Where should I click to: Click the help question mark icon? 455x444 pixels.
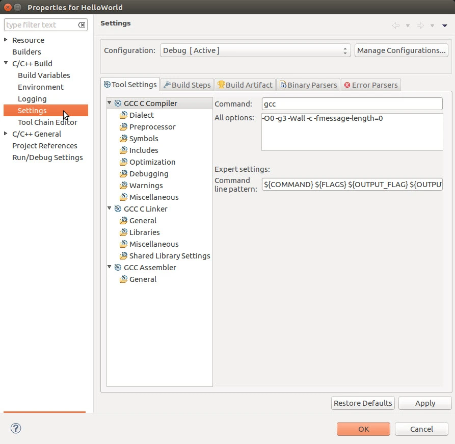pos(16,429)
